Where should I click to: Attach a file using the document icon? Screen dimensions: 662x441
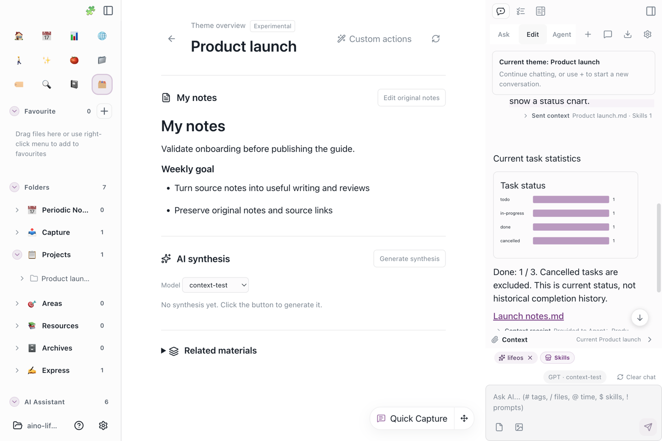point(499,427)
